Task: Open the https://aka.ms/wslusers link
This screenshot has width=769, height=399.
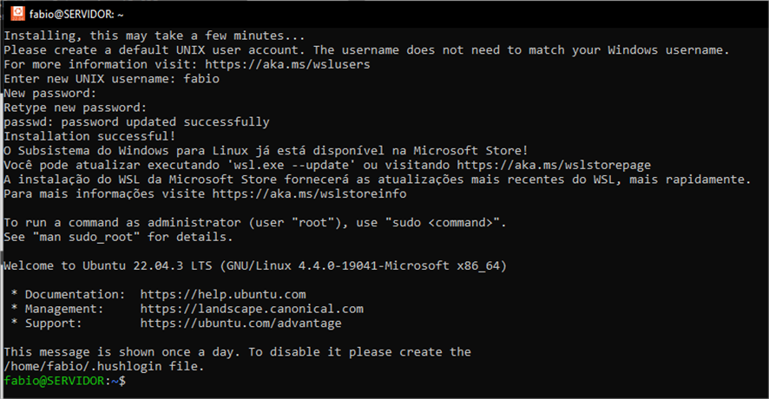Action: 287,64
